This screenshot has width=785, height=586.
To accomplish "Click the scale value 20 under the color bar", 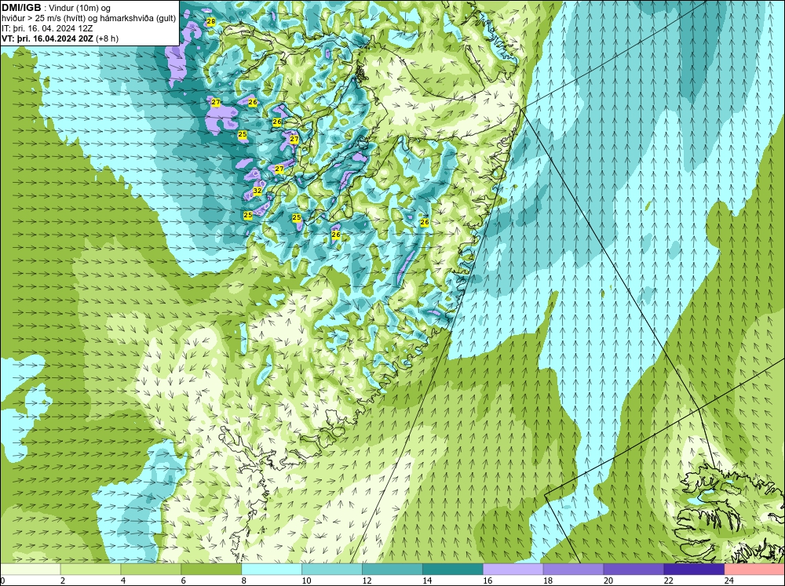I will click(608, 581).
